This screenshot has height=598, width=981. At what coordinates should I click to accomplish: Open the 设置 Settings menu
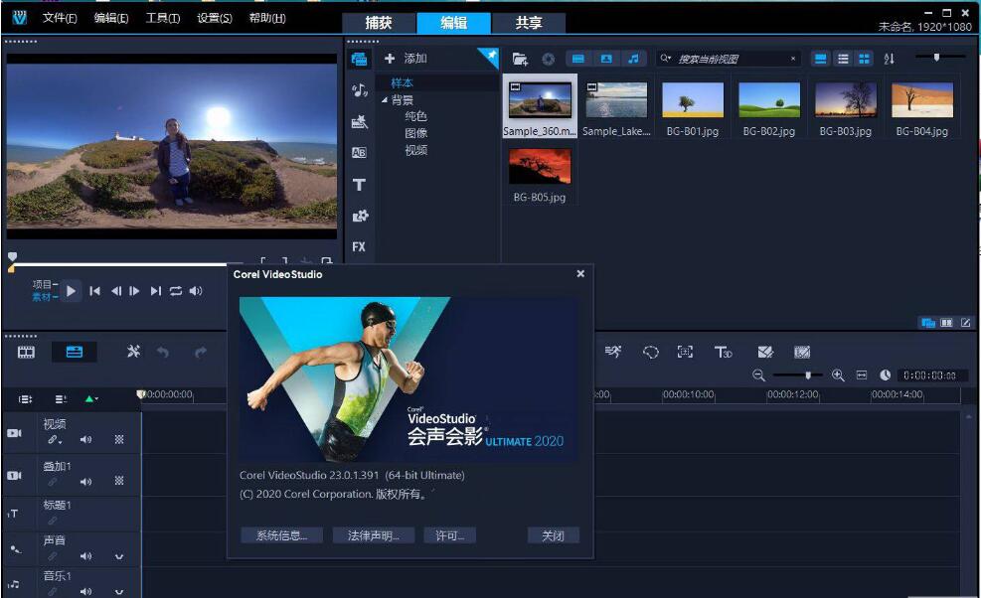(x=215, y=18)
